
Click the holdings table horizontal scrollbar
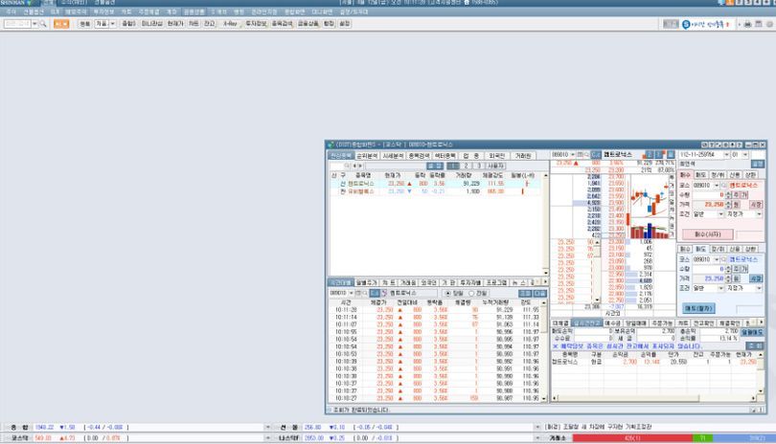click(x=654, y=398)
